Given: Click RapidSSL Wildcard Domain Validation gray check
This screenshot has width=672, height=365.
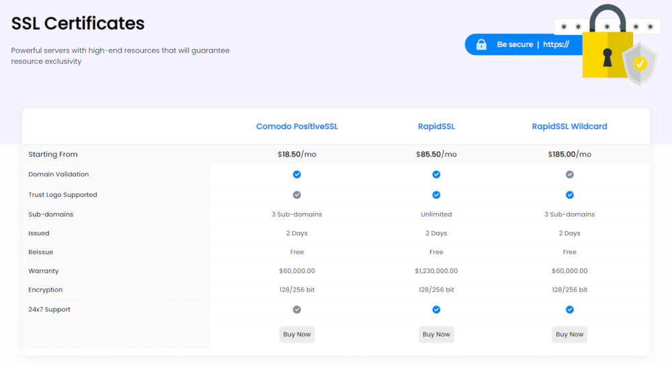Looking at the screenshot, I should pos(570,175).
